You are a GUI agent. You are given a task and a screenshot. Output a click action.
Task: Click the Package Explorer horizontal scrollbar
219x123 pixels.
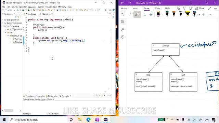tap(9, 111)
